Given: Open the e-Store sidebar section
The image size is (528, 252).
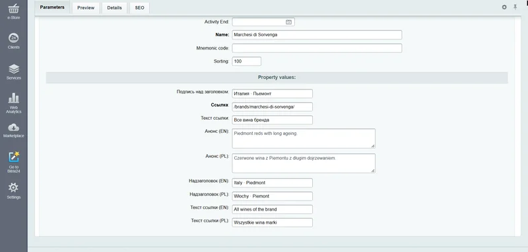Looking at the screenshot, I should tap(13, 11).
